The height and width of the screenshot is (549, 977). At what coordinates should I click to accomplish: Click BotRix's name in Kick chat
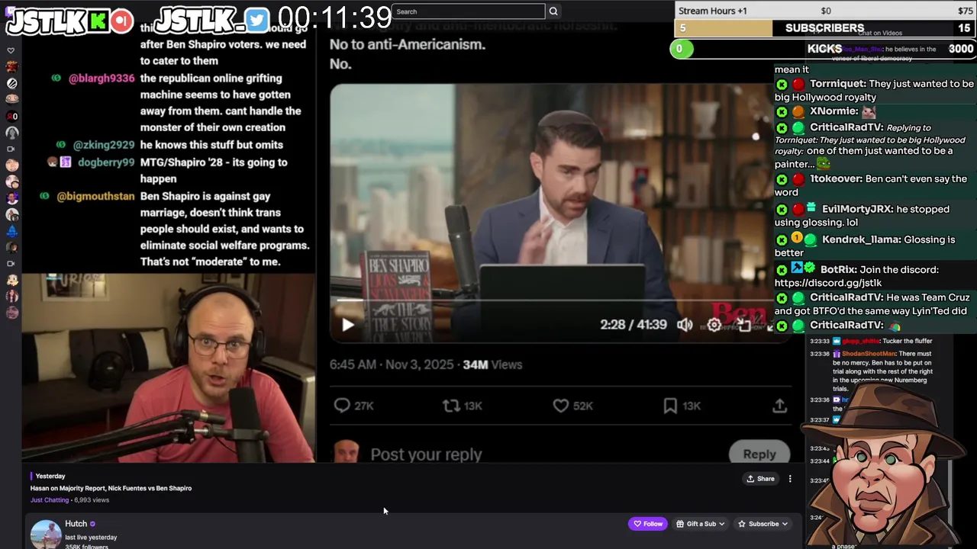(839, 270)
